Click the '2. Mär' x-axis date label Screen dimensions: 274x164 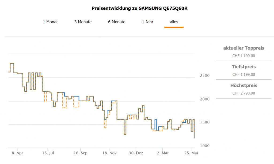pyautogui.click(x=163, y=153)
